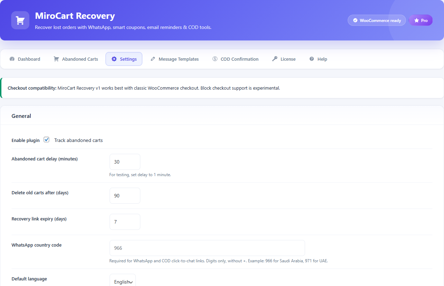Click the MiroCart Recovery title
The image size is (444, 286).
pyautogui.click(x=75, y=16)
